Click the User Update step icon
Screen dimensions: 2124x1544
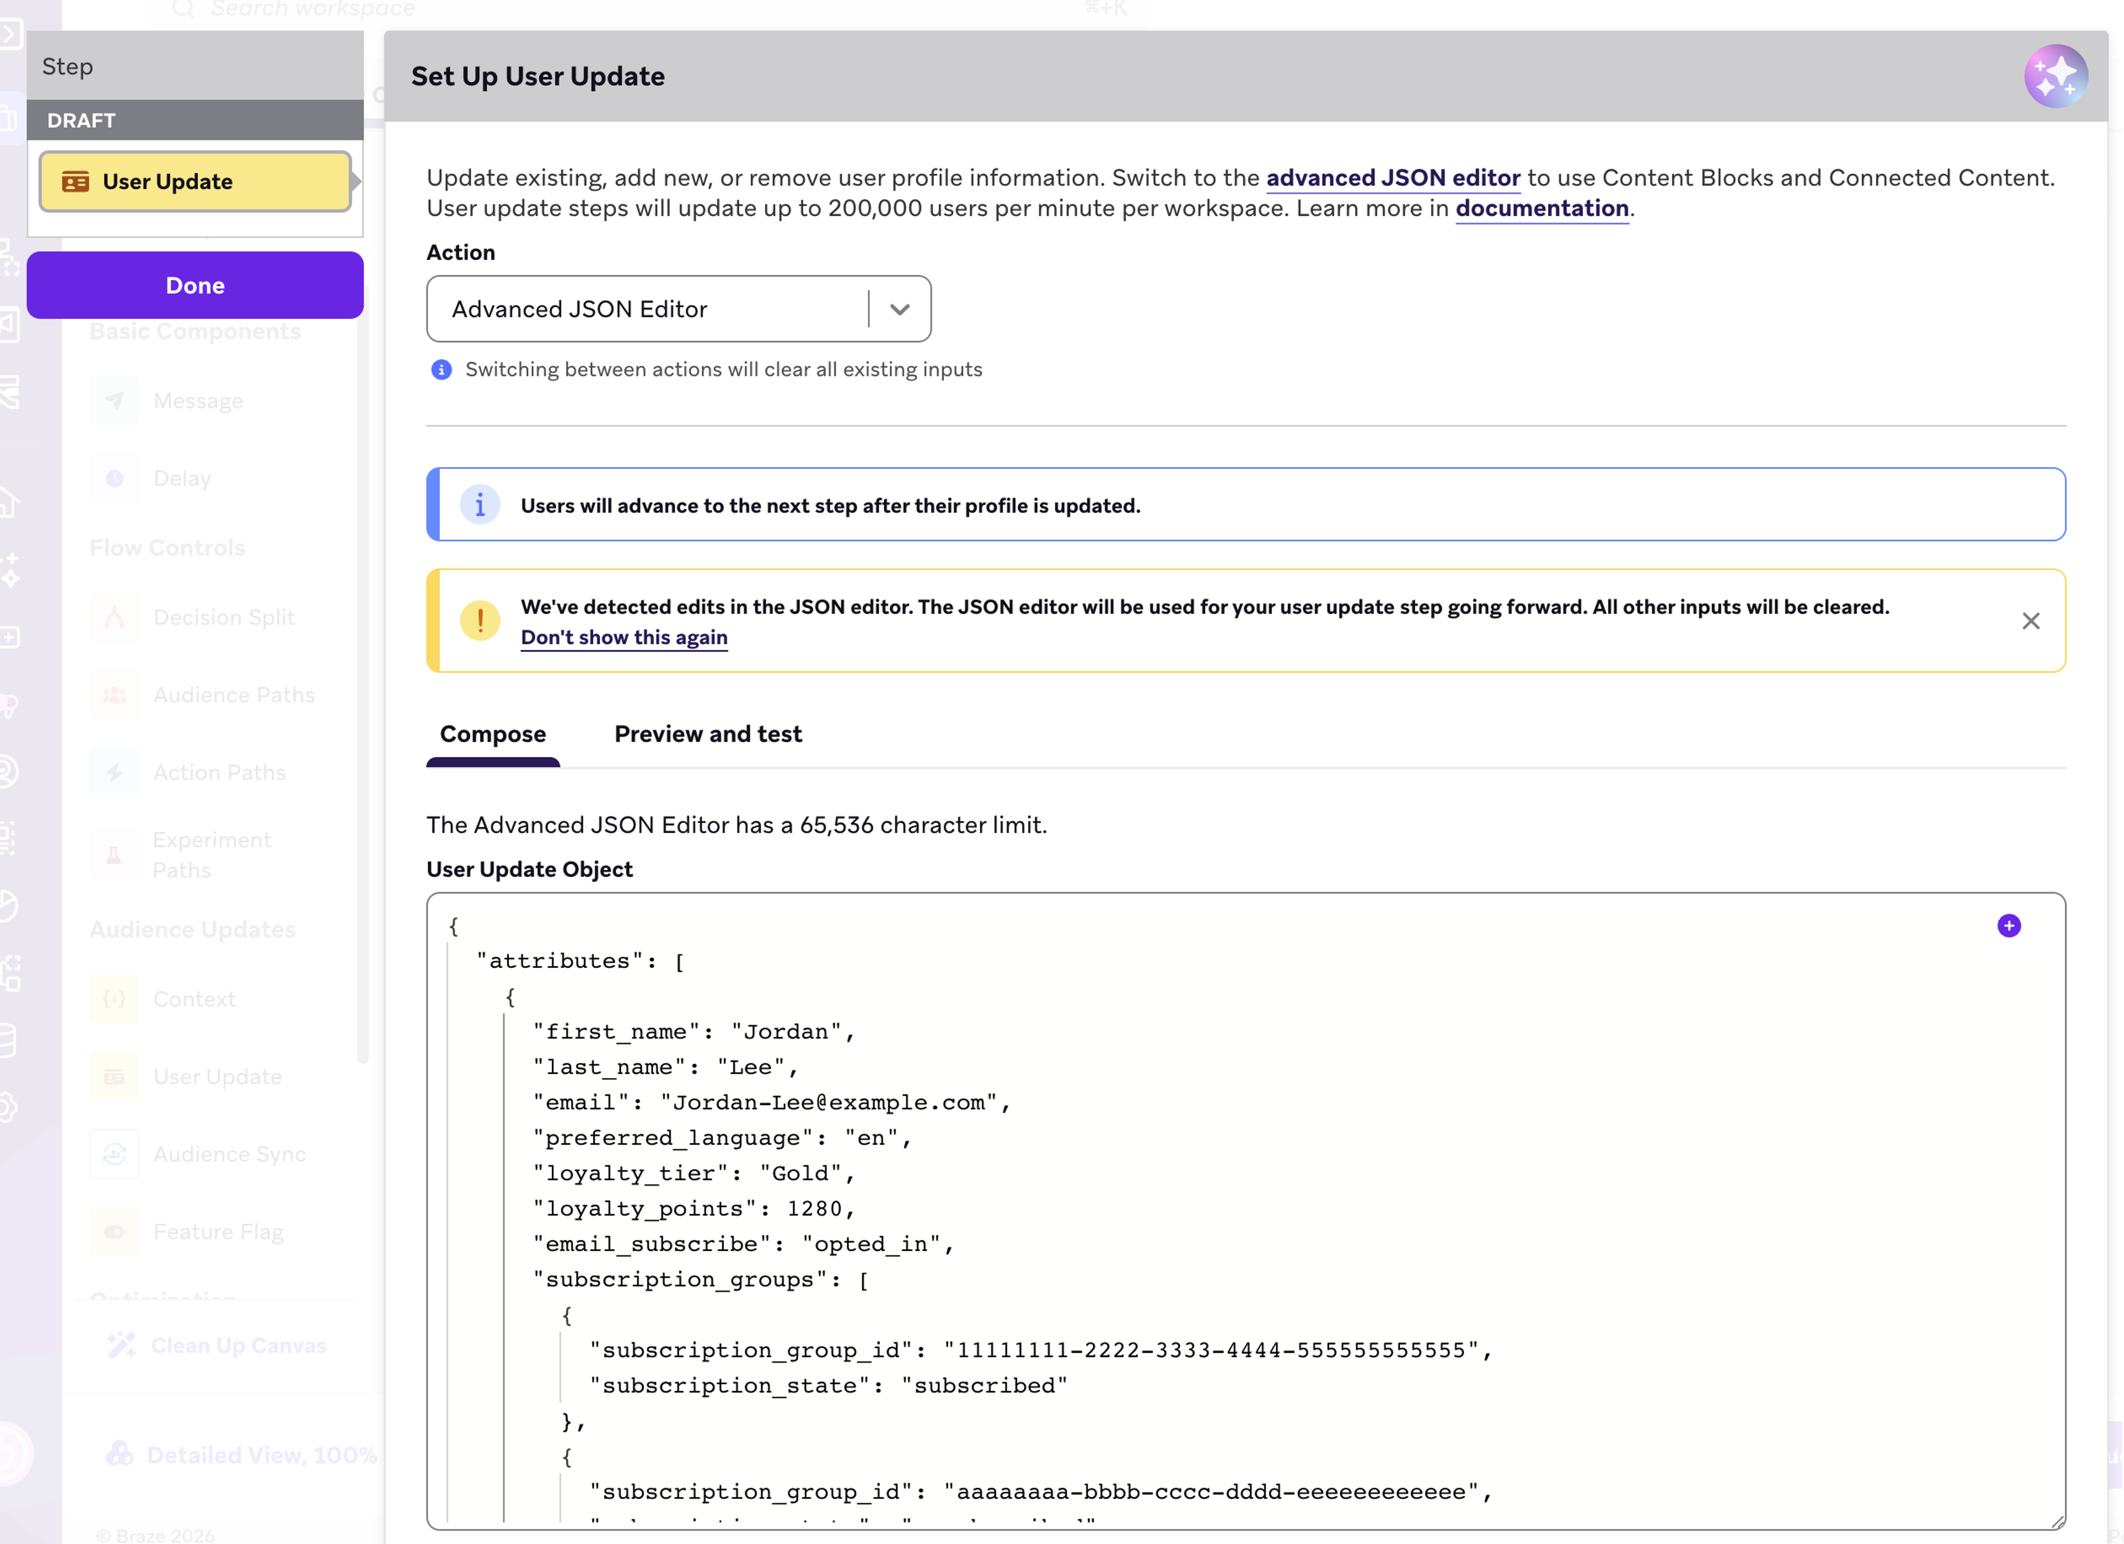tap(76, 181)
